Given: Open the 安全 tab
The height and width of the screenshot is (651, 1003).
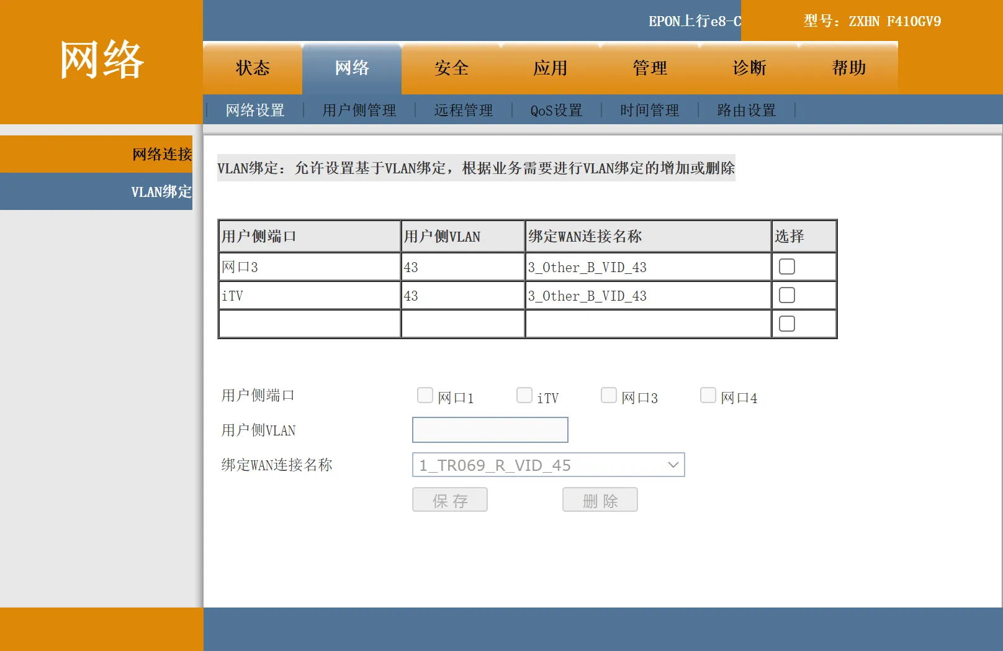Looking at the screenshot, I should [x=451, y=68].
